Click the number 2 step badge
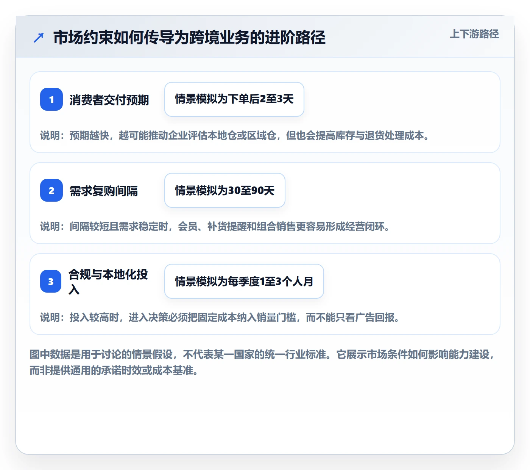 coord(51,190)
